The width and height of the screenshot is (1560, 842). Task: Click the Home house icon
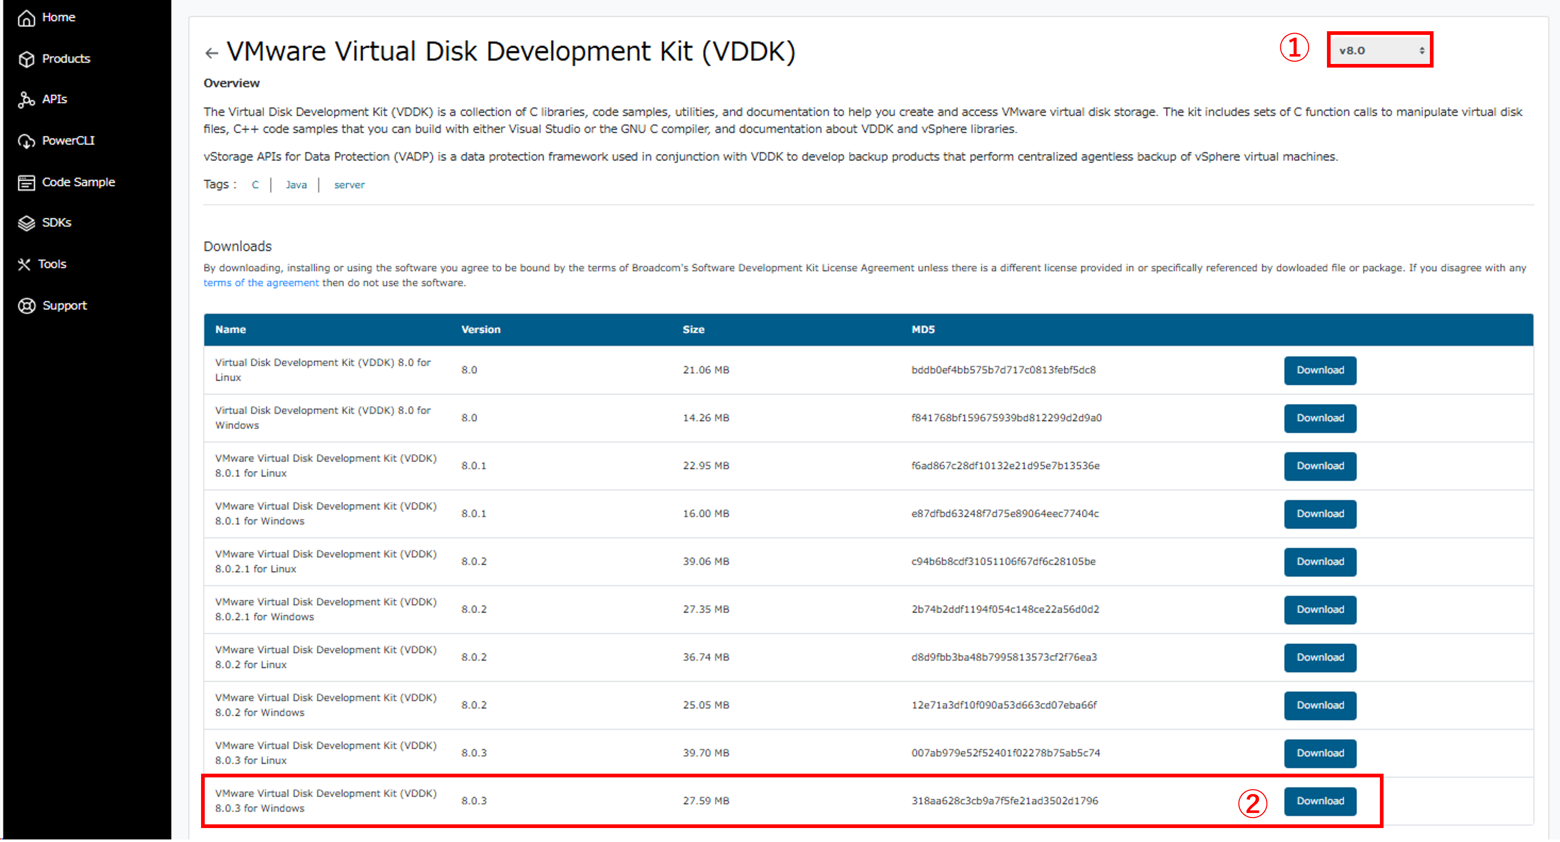tap(26, 18)
